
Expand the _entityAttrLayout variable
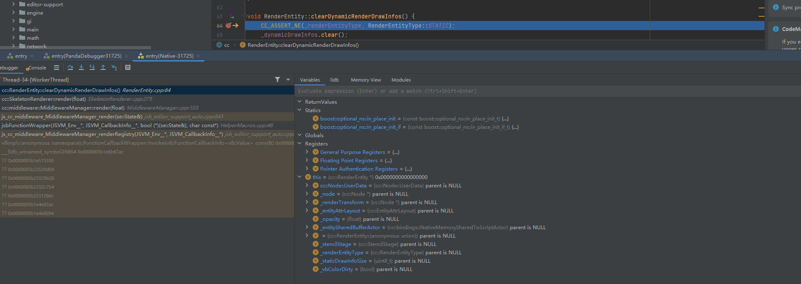(307, 210)
